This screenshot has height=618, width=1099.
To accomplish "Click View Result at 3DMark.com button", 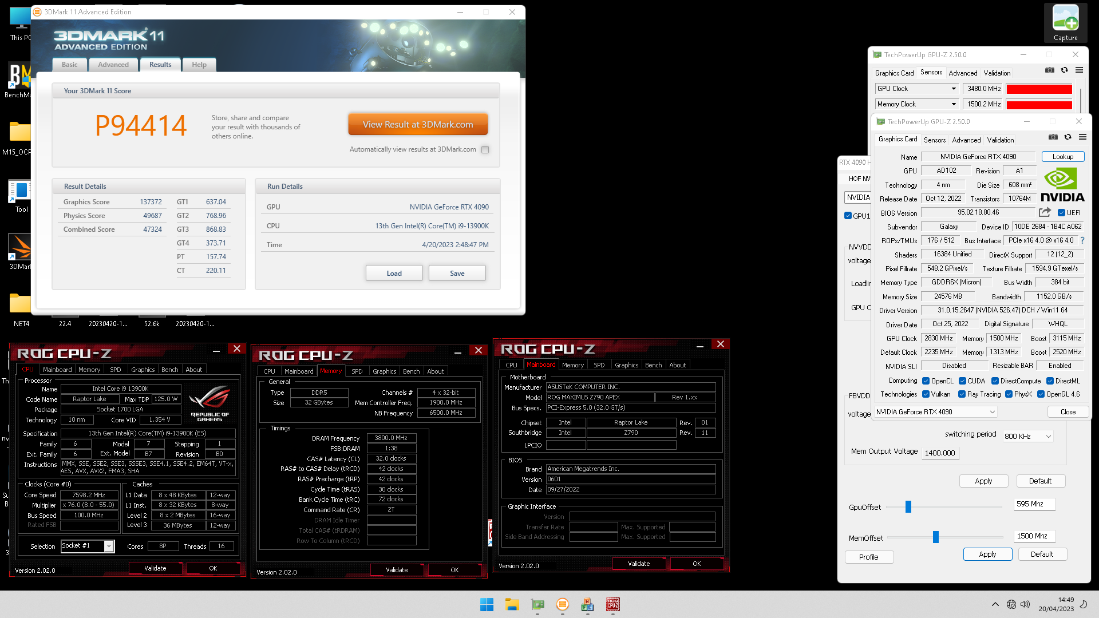I will coord(418,124).
